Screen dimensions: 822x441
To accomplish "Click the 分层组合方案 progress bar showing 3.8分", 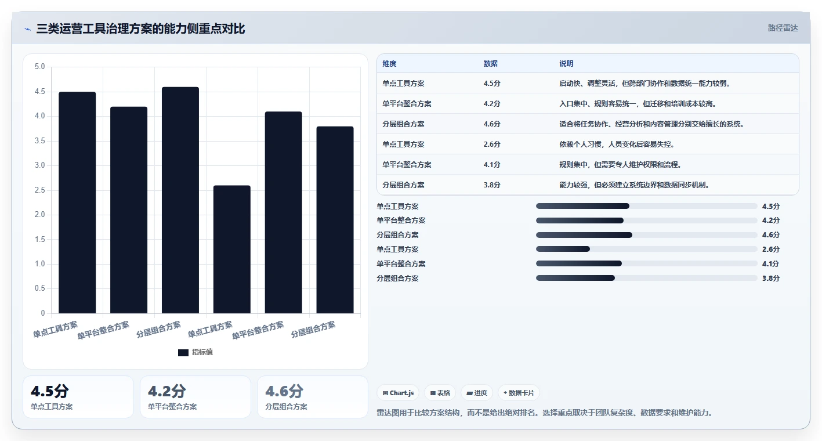I will 646,278.
